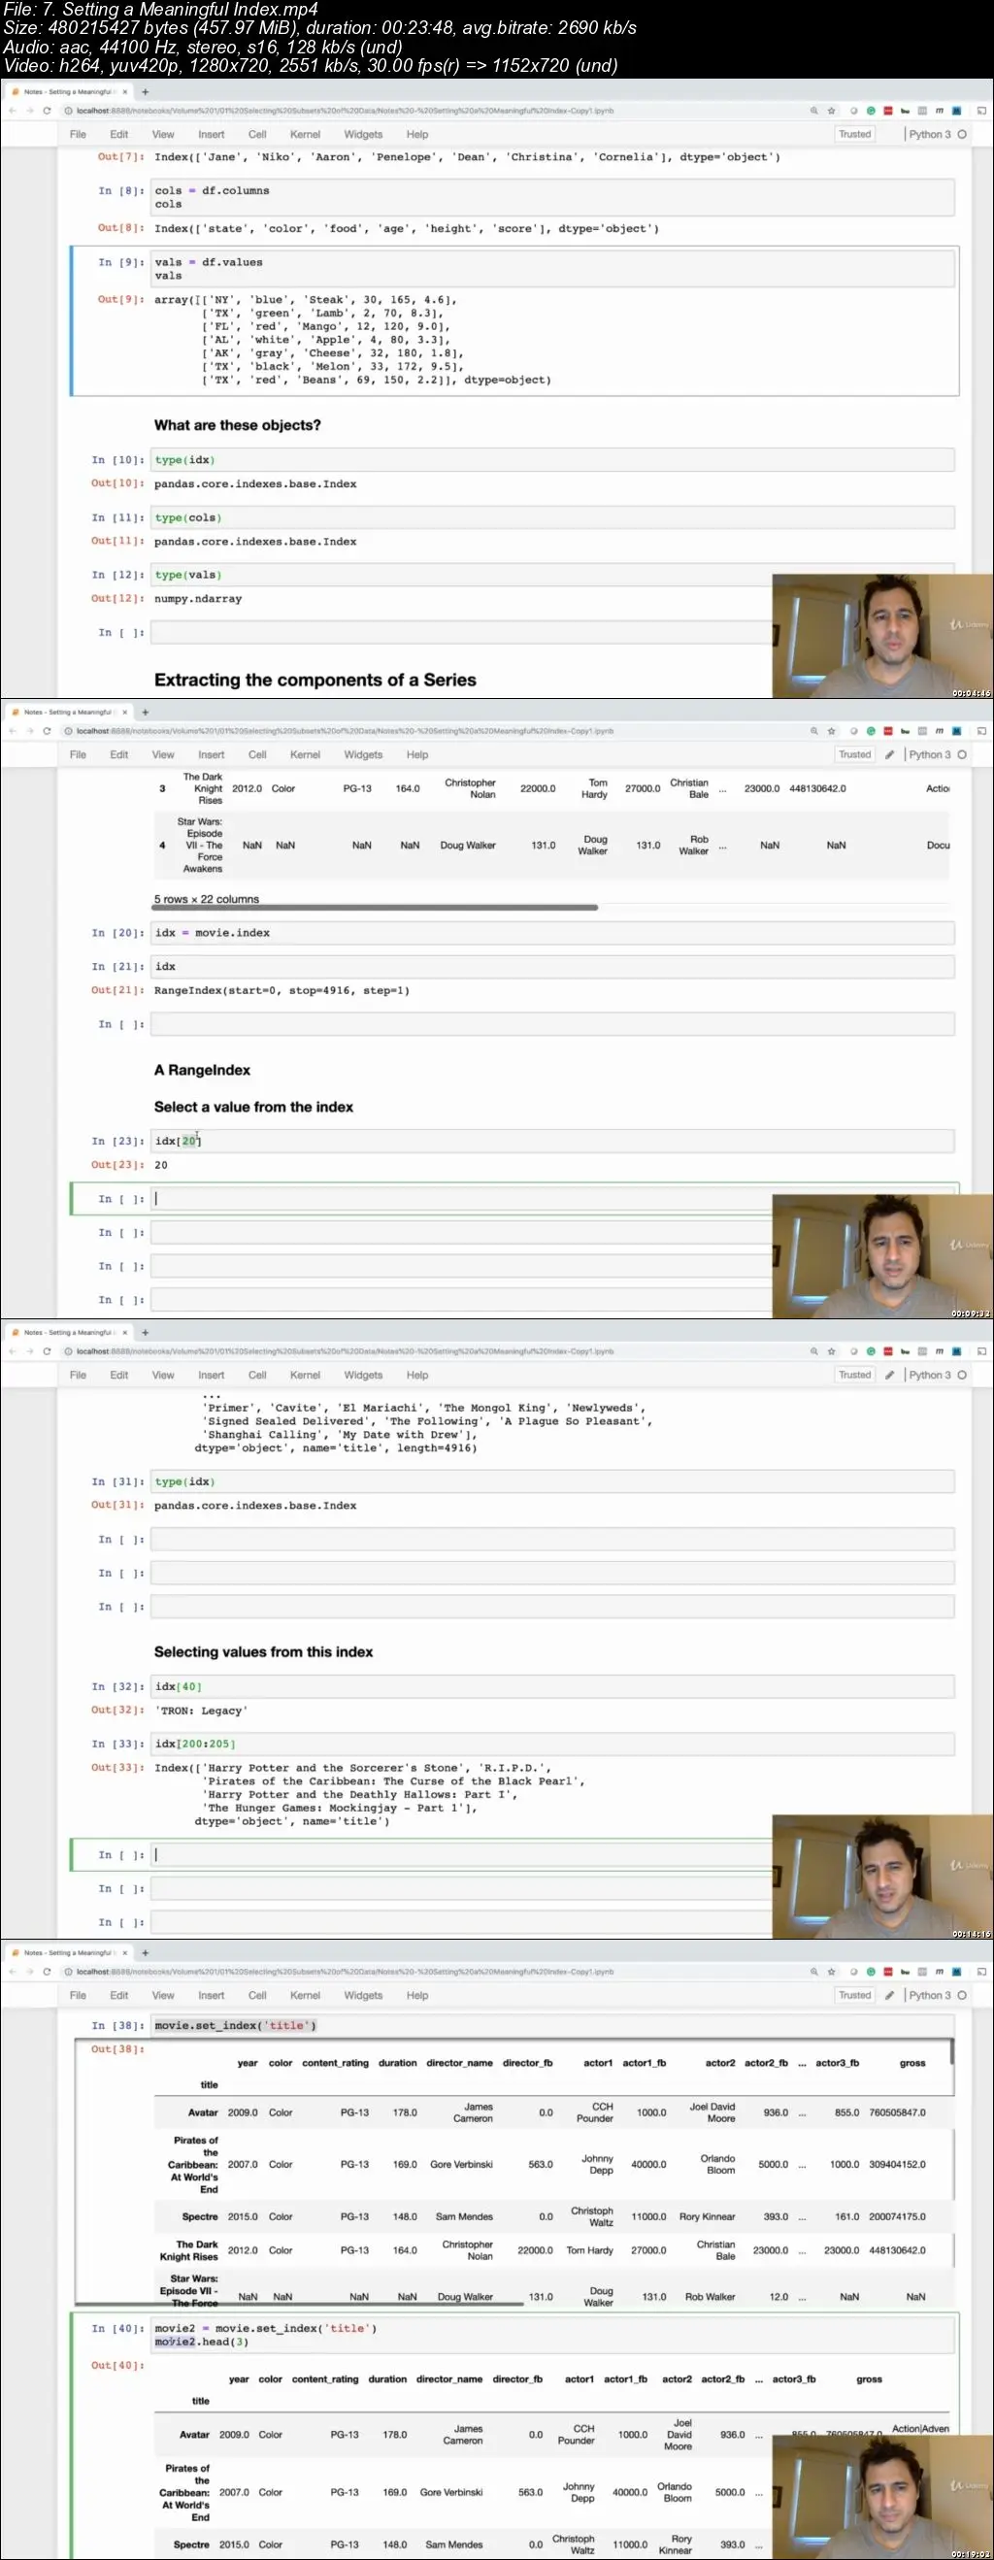Click cast icon in the RangeIndex frame
The image size is (994, 2560).
(981, 730)
